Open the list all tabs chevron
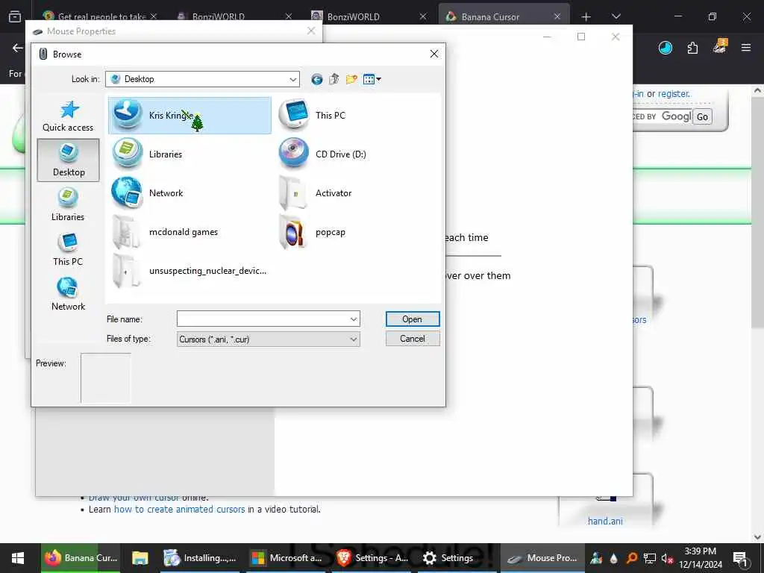Image resolution: width=764 pixels, height=573 pixels. [x=616, y=17]
